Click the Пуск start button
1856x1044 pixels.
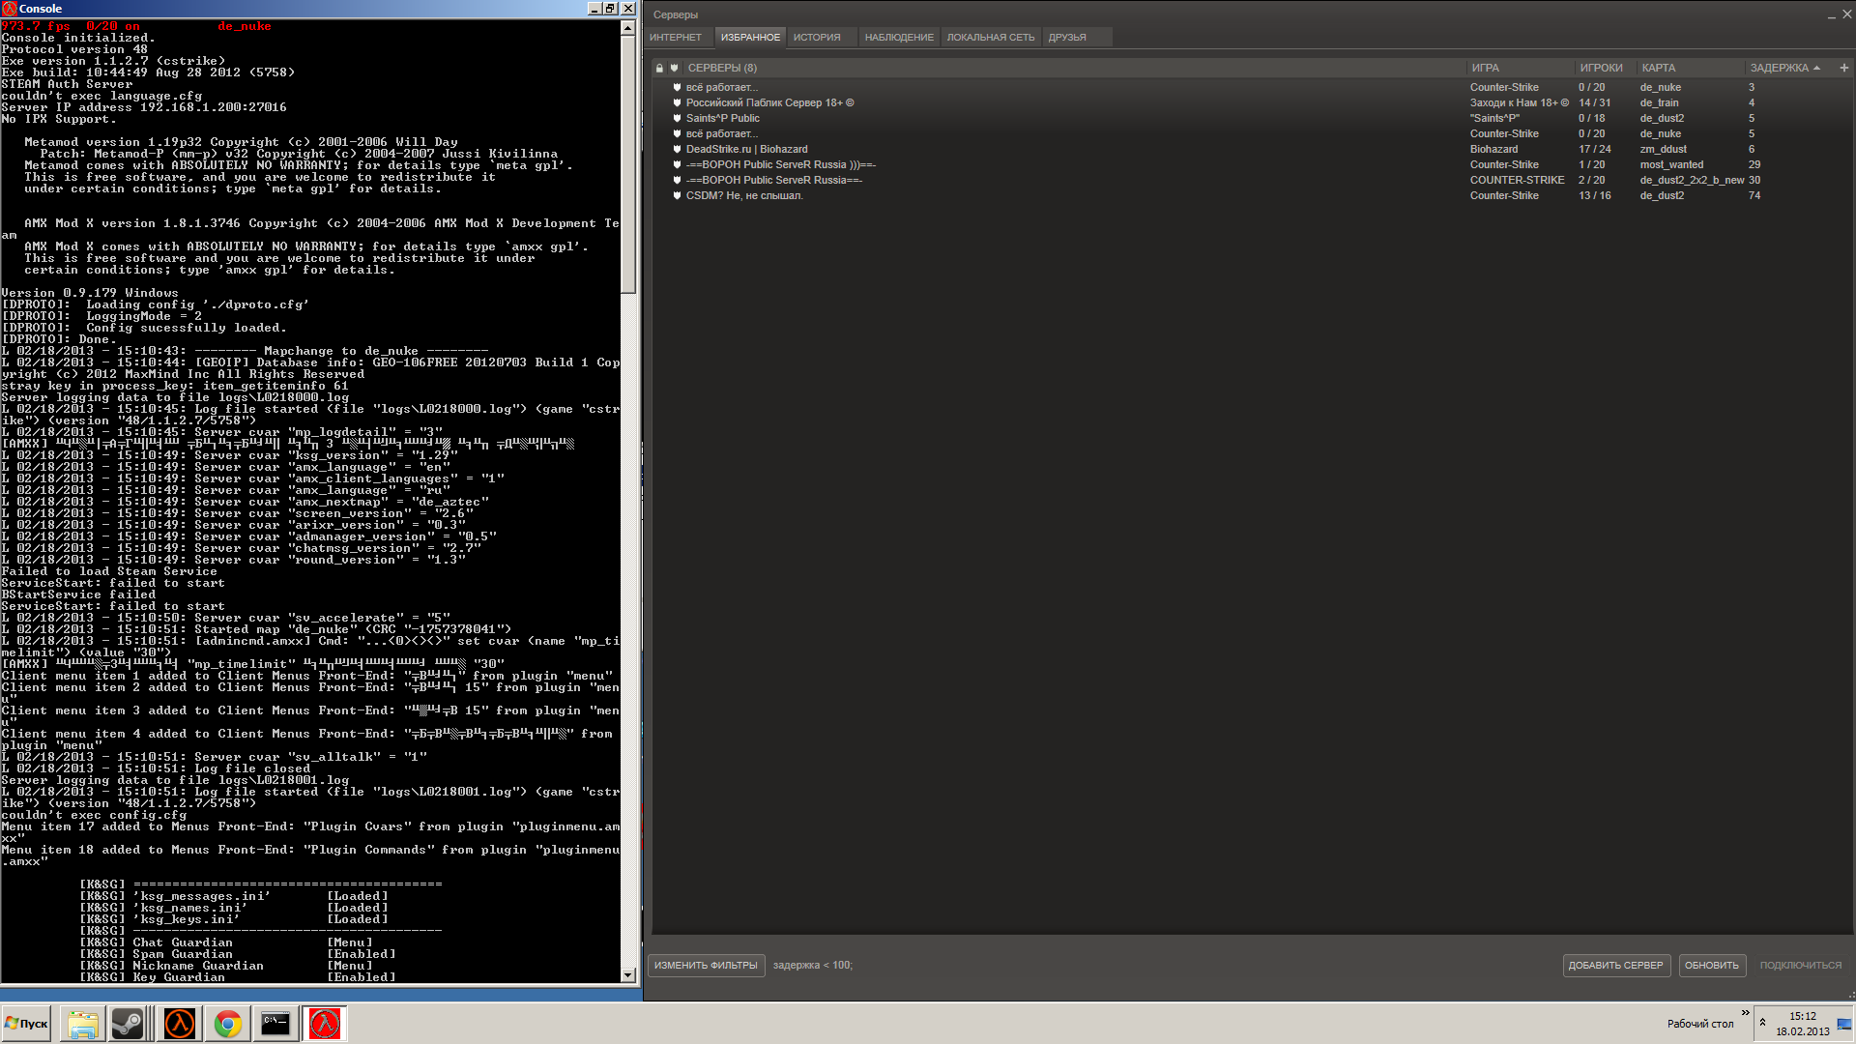tap(26, 1024)
